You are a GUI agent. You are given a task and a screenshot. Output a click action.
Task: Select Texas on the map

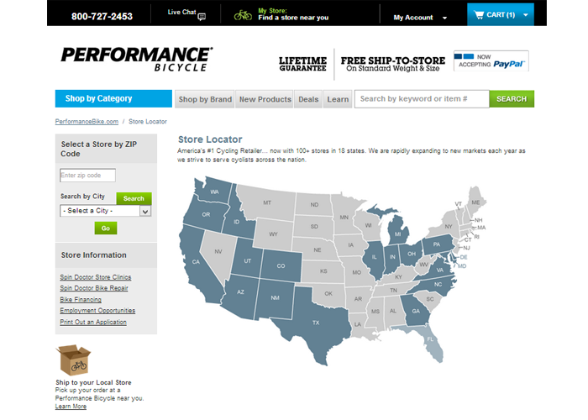coord(316,323)
